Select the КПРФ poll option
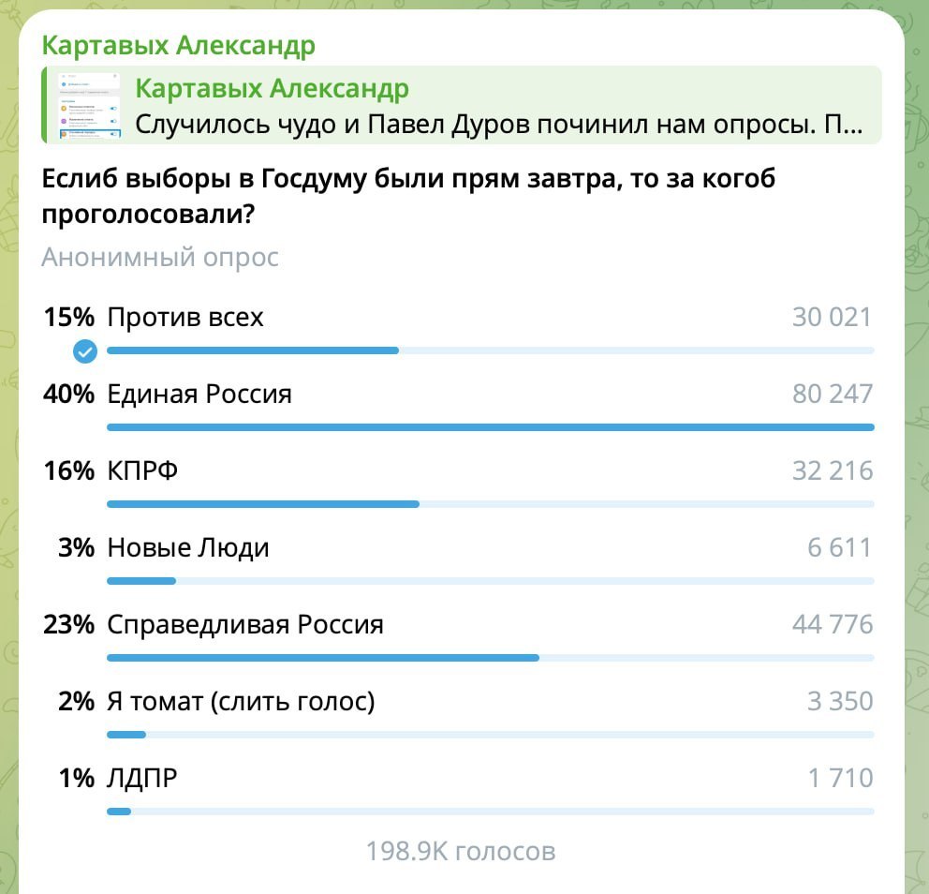The image size is (929, 894). pos(142,471)
